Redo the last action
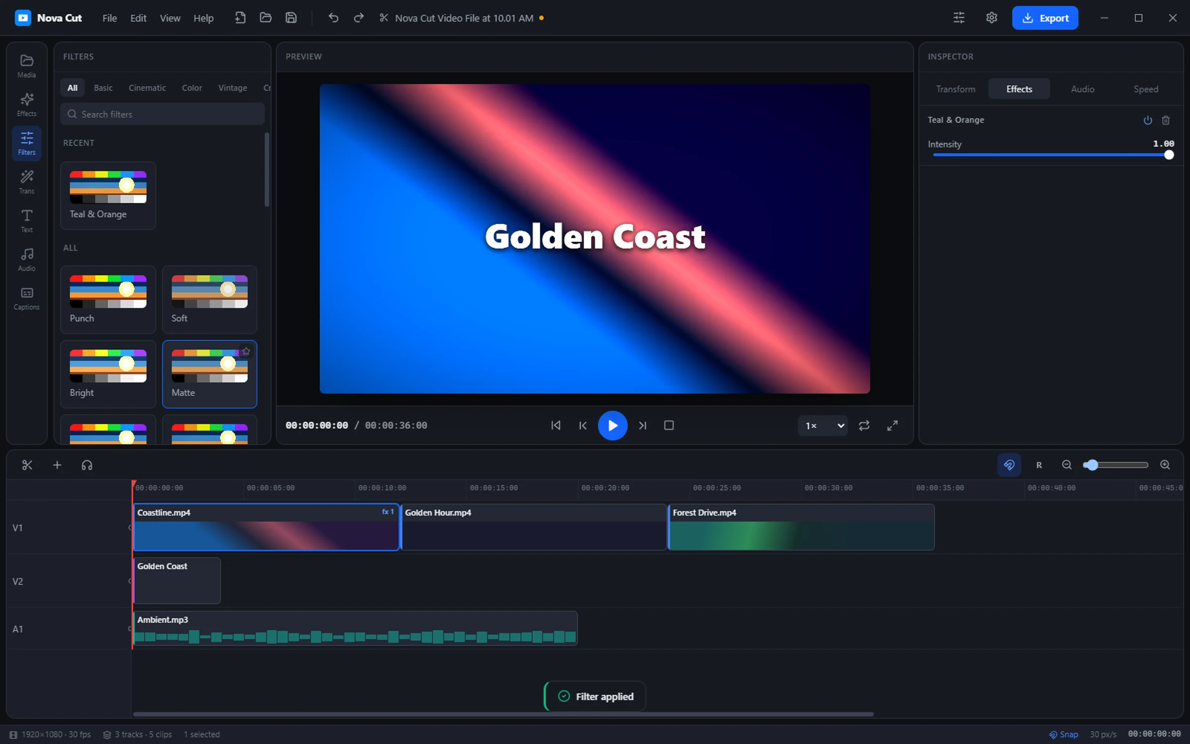Viewport: 1190px width, 744px height. point(358,18)
